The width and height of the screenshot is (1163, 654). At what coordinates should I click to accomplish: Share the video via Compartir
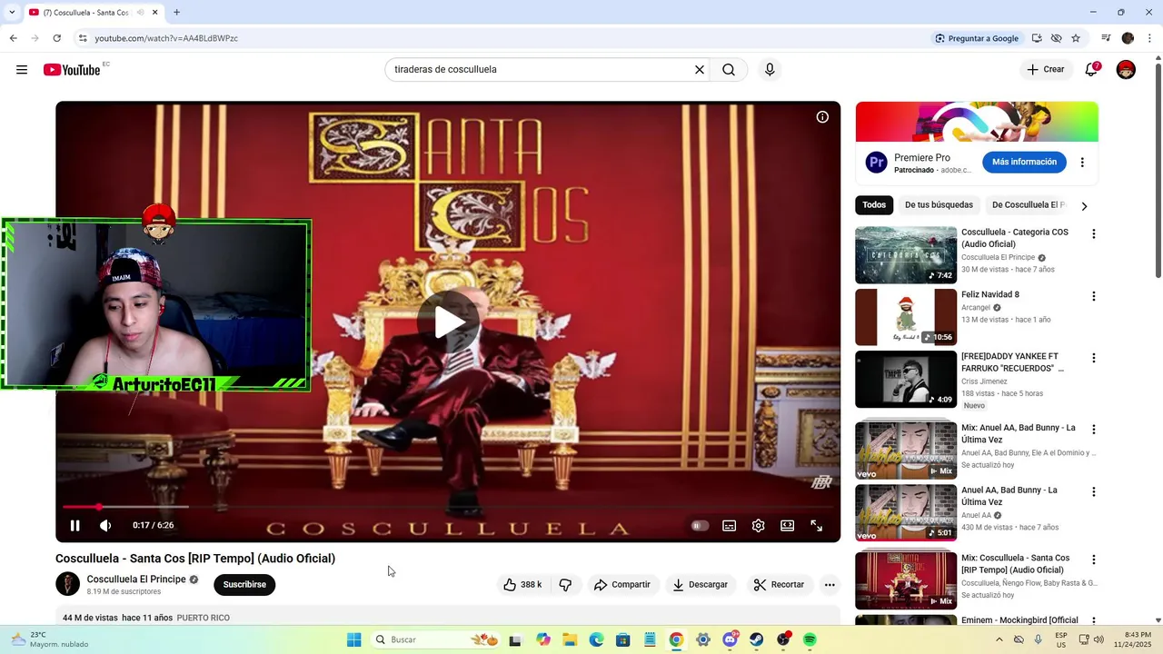coord(622,585)
